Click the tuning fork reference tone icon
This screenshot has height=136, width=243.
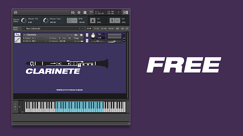coord(112,20)
